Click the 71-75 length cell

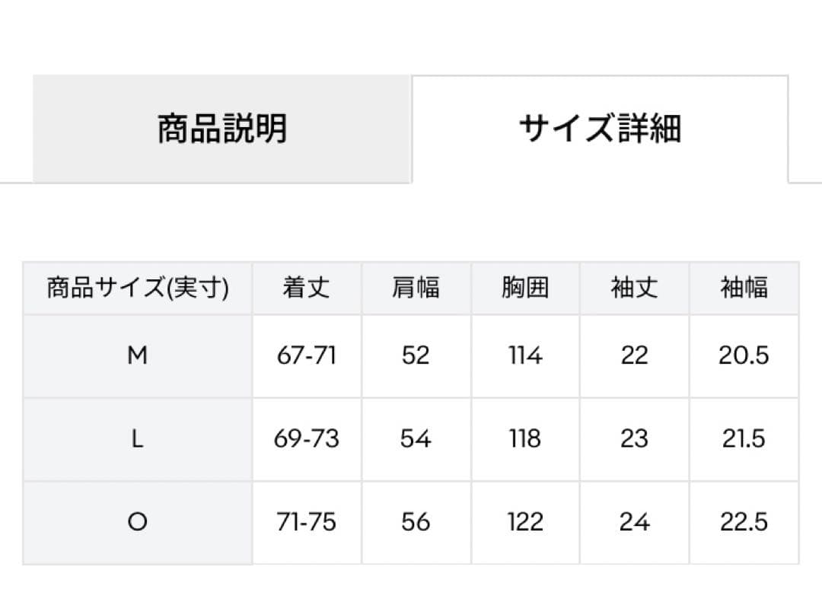point(307,522)
